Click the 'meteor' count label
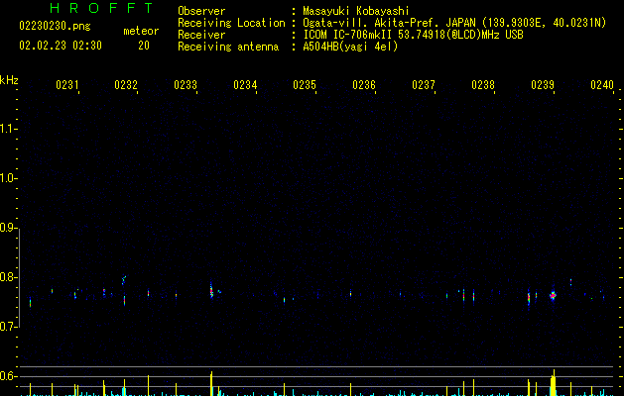 (x=141, y=31)
